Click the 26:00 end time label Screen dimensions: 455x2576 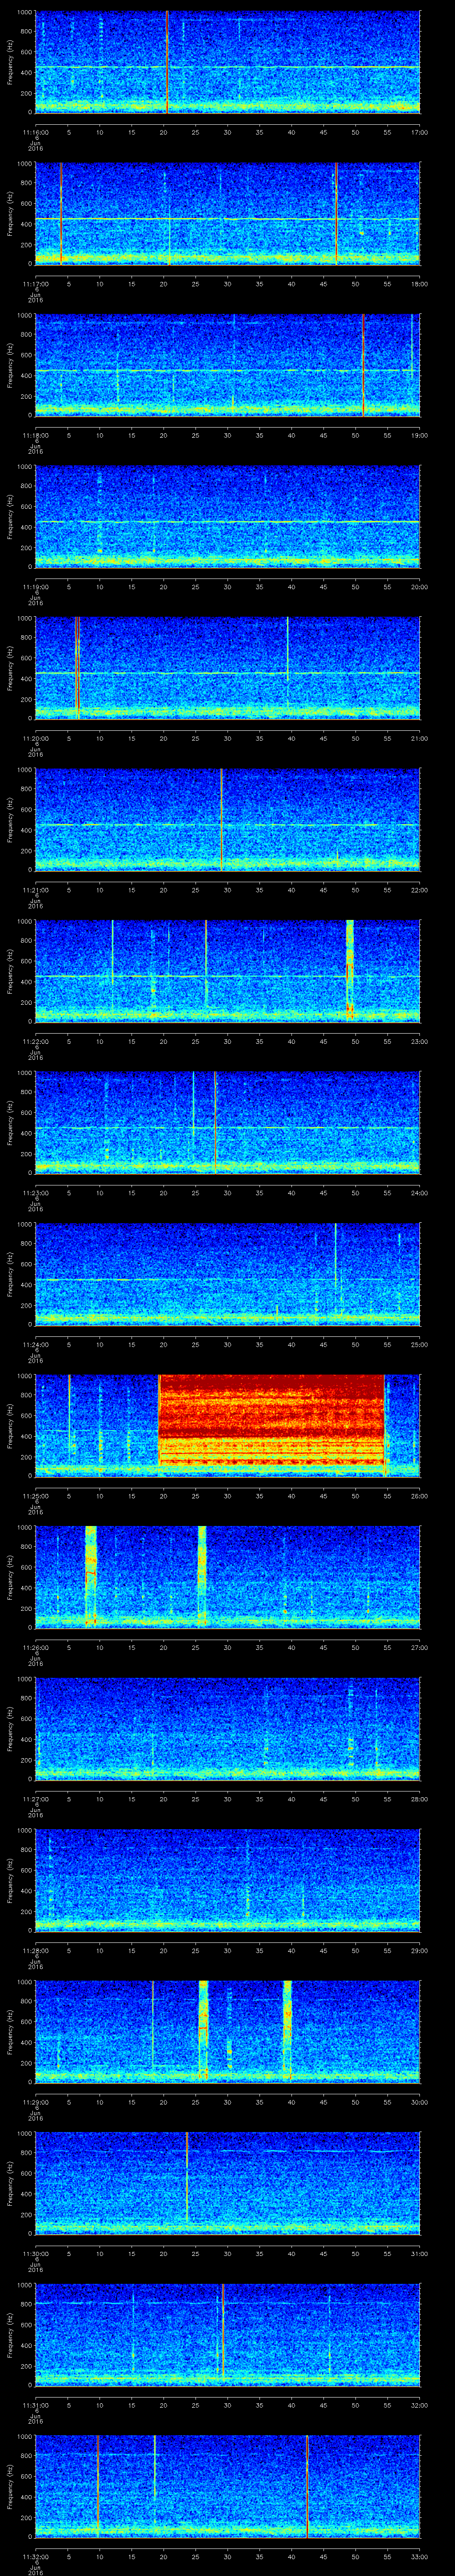419,1496
